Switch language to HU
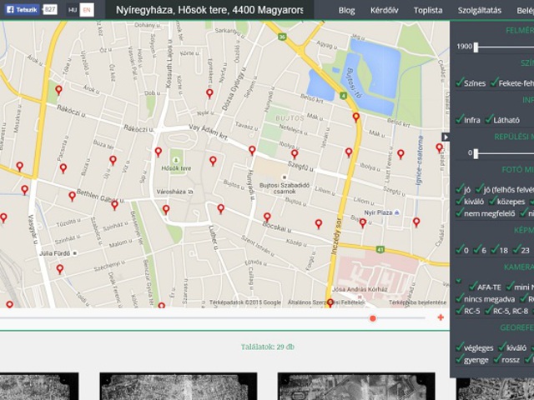The image size is (534, 400). 73,10
